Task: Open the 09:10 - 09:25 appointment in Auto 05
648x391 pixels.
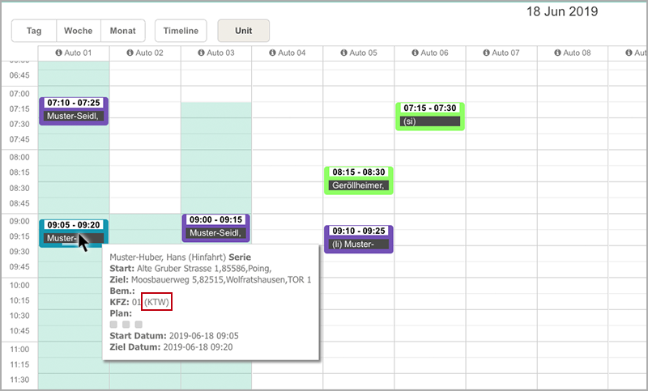Action: [x=358, y=239]
